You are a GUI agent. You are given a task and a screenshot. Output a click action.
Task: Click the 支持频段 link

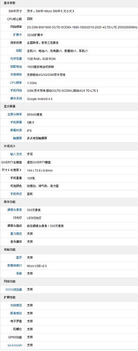(x=16, y=74)
